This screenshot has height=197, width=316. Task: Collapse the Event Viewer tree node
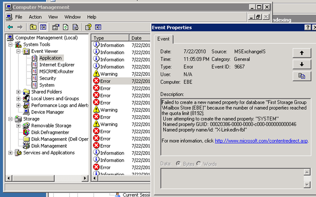18,52
